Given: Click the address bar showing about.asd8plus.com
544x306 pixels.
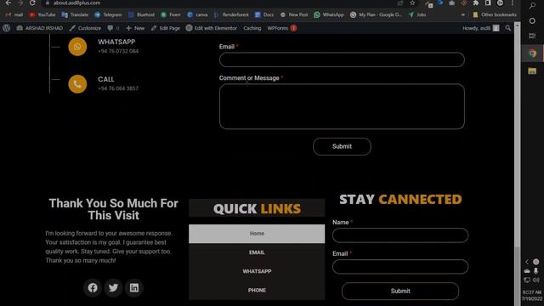Looking at the screenshot, I should coord(222,3).
